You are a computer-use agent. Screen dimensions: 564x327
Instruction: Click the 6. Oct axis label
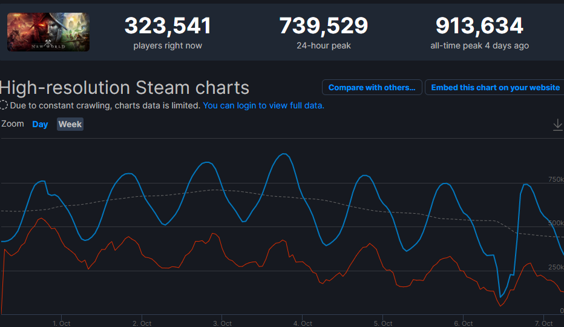(464, 323)
